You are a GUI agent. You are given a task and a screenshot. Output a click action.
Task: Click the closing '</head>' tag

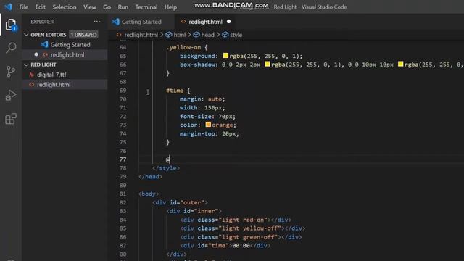tap(150, 177)
